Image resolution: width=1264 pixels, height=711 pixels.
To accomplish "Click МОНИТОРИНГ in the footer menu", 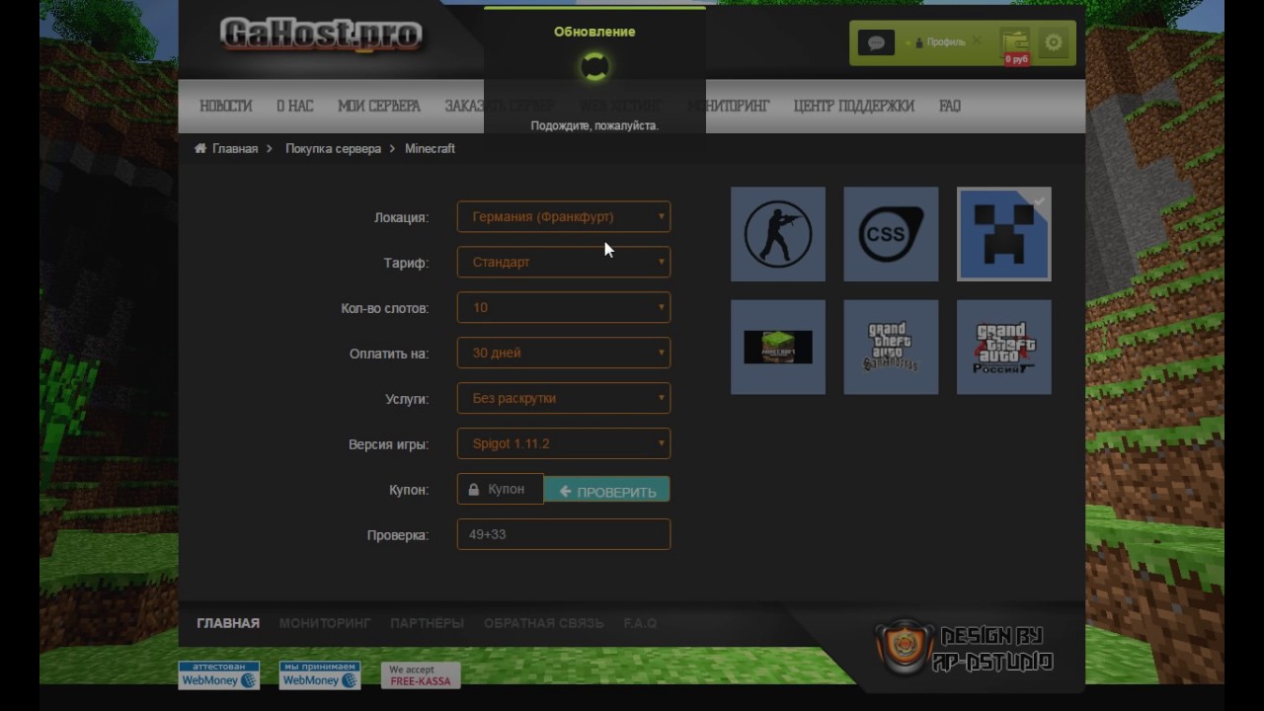I will click(x=325, y=623).
